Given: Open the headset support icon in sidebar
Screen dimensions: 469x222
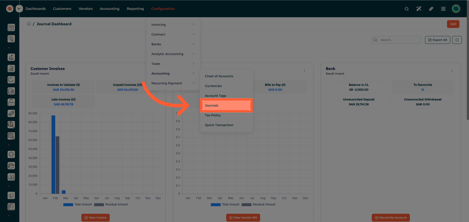Looking at the screenshot, I should coord(11,154).
